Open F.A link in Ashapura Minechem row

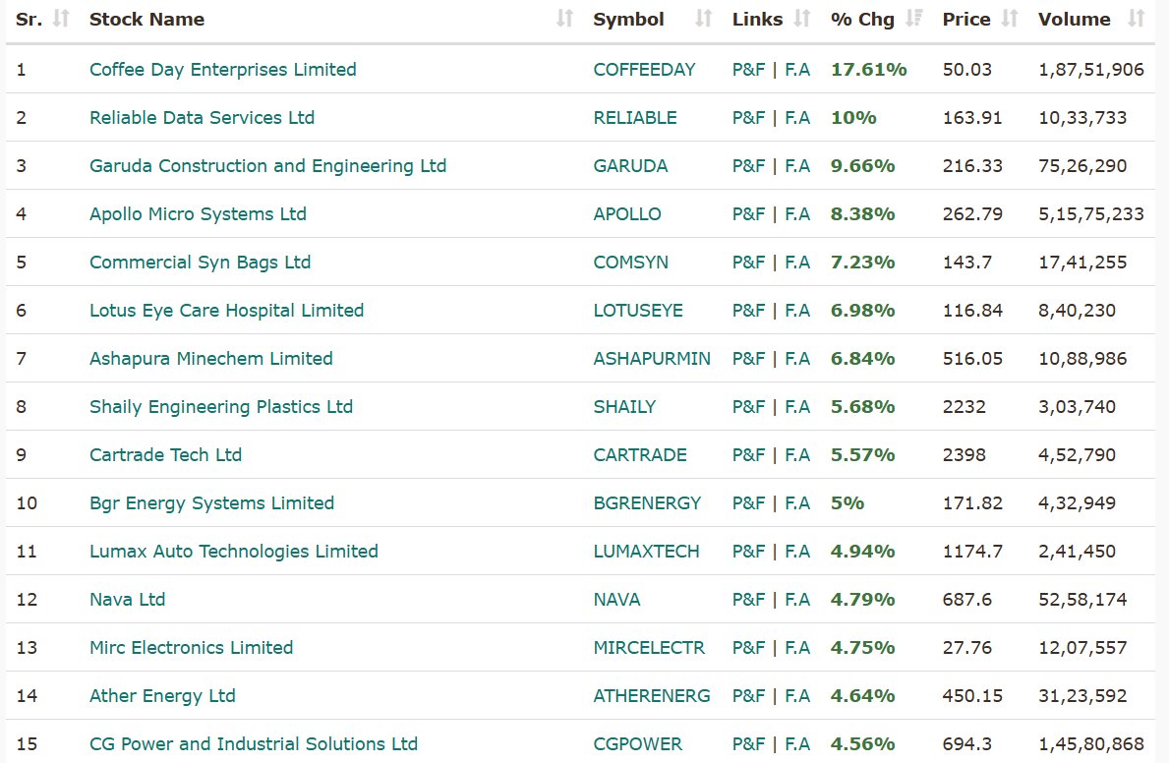coord(797,359)
